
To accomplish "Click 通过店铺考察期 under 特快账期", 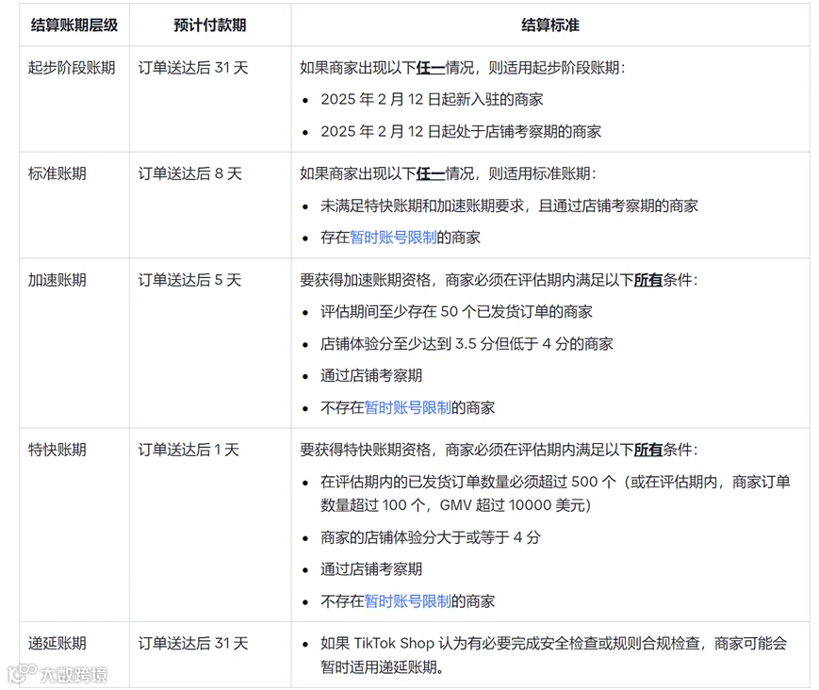I will pyautogui.click(x=371, y=568).
